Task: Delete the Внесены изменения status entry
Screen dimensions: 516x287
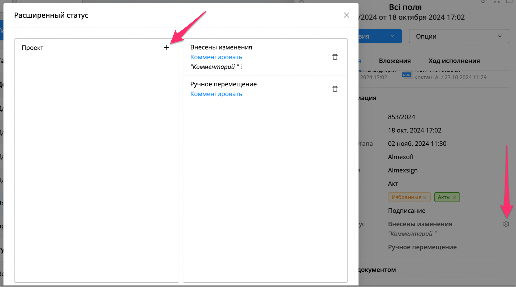Action: [335, 57]
